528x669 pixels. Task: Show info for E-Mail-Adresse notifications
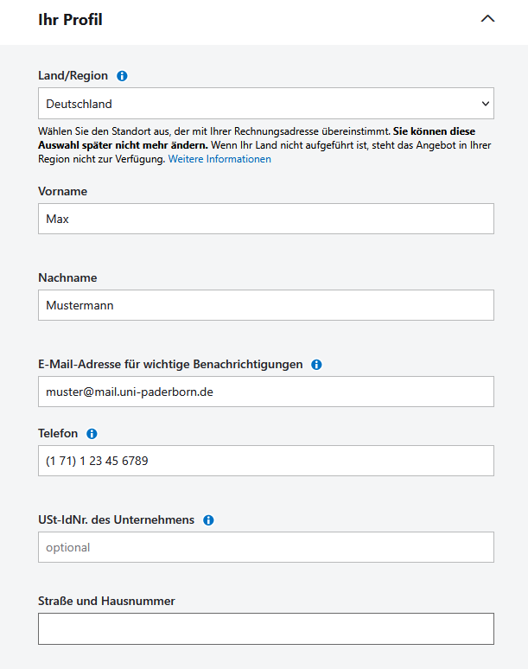pos(316,365)
